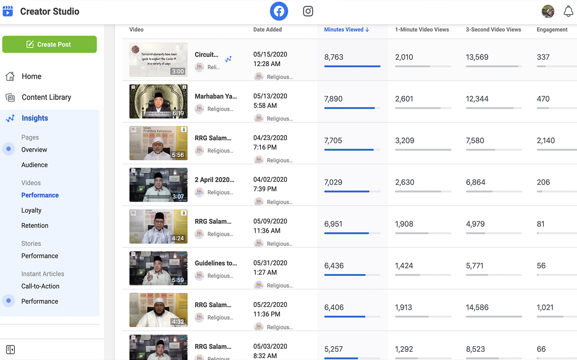Collapse the sidebar using the bottom panel icon
The width and height of the screenshot is (577, 360).
click(10, 350)
